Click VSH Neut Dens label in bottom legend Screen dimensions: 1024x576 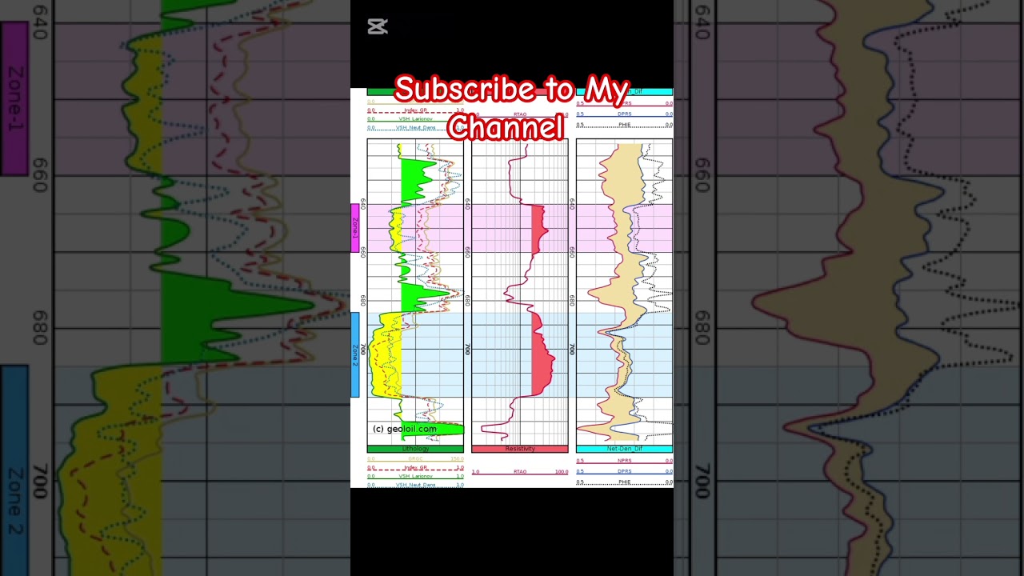pyautogui.click(x=416, y=485)
